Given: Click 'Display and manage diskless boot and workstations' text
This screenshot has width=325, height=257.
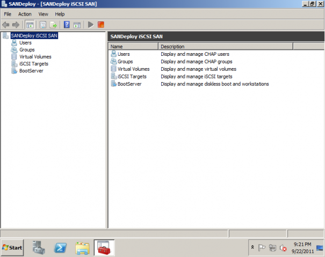Looking at the screenshot, I should pos(215,84).
